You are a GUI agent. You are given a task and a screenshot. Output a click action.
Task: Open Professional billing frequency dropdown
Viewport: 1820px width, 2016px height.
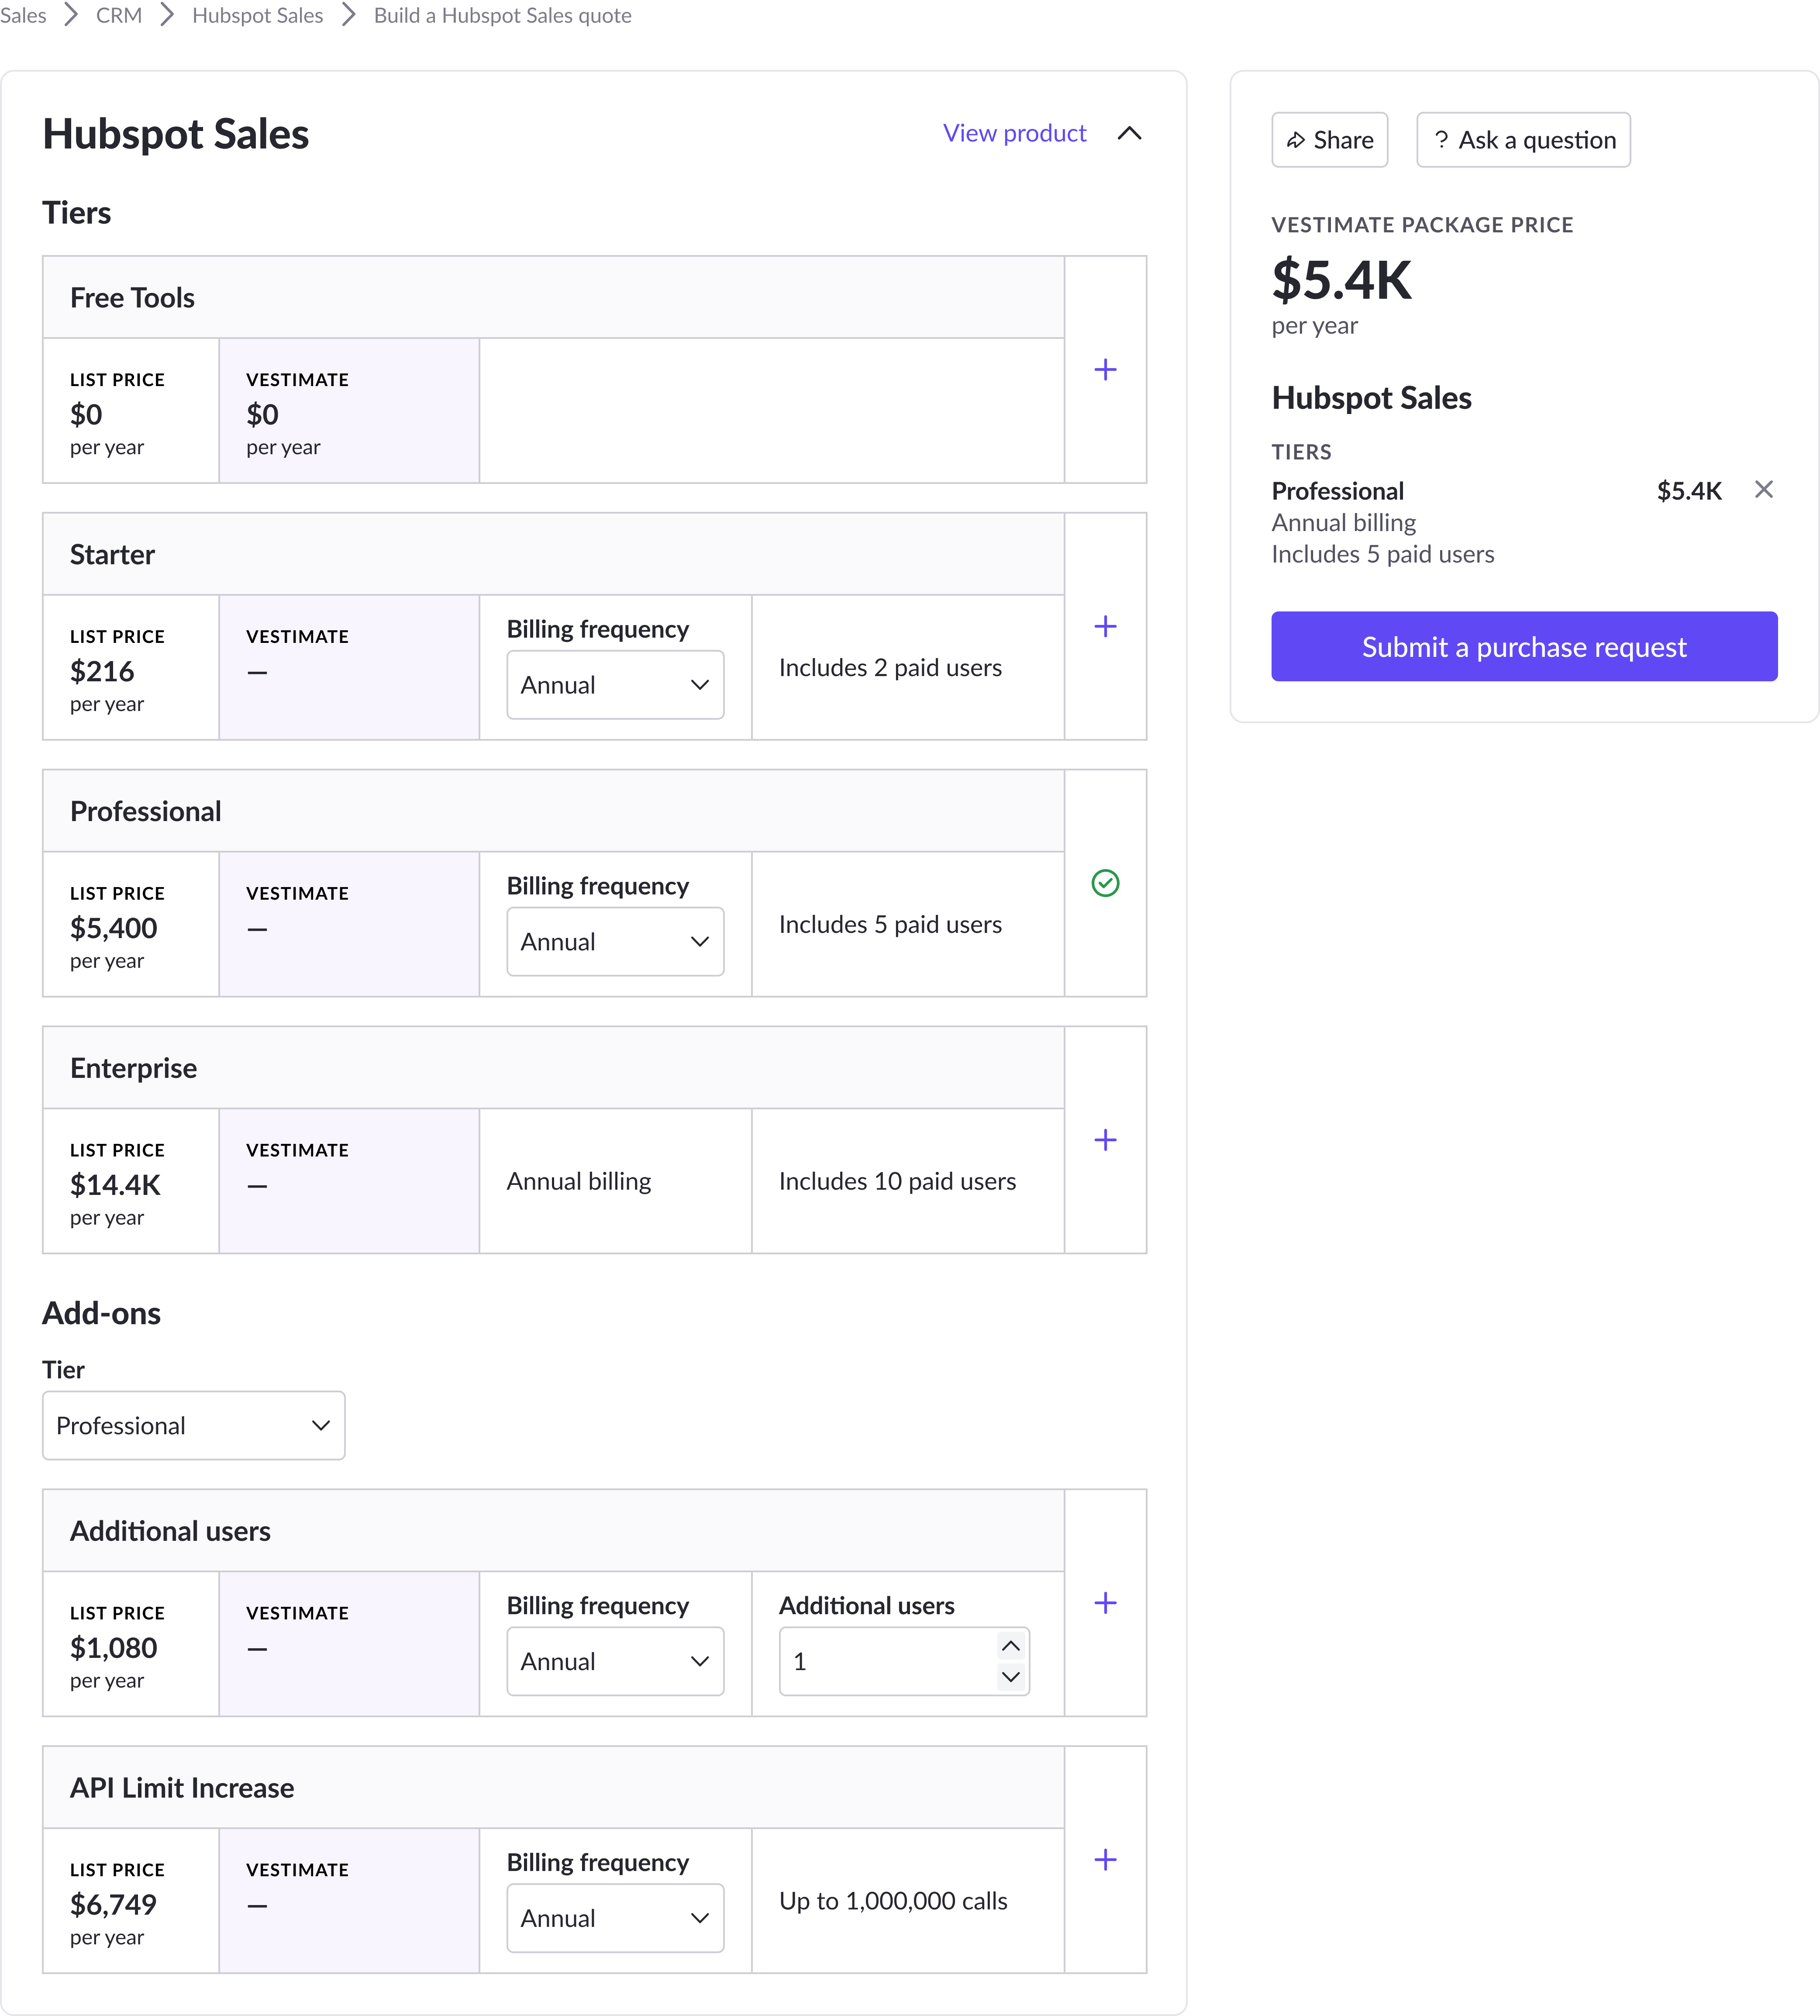(x=615, y=942)
